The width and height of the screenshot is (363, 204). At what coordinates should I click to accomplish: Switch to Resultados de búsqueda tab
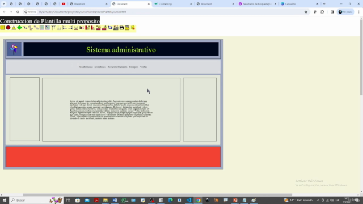tap(258, 4)
